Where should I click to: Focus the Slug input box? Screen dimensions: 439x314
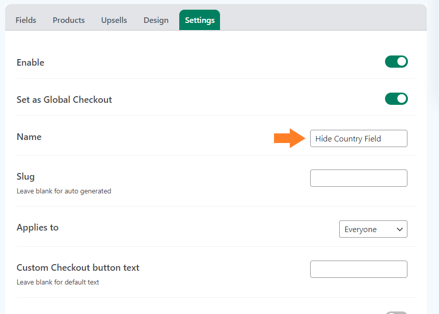[x=359, y=178]
